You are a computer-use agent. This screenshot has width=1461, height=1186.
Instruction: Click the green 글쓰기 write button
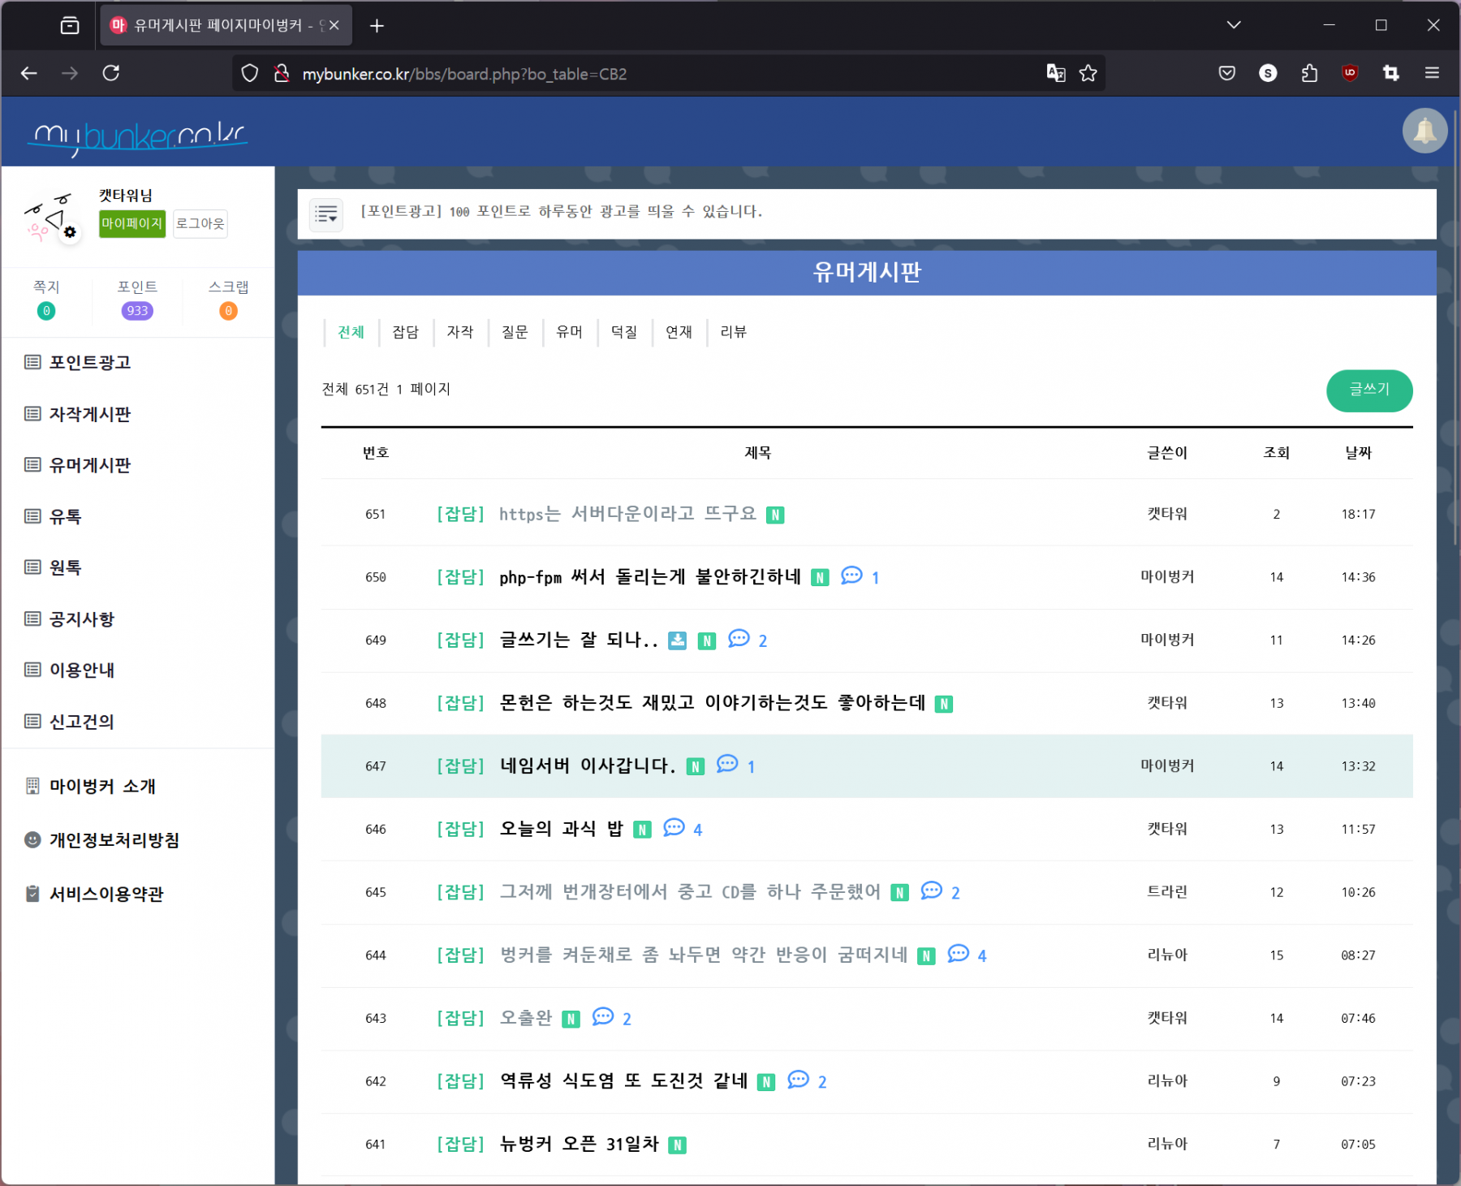1368,390
